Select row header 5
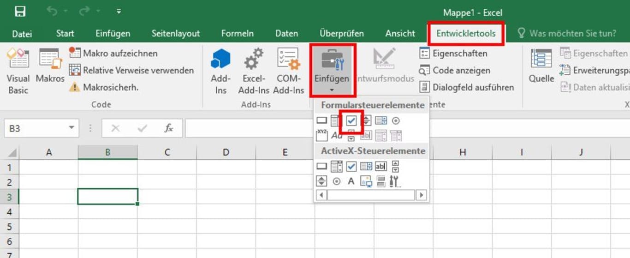This screenshot has width=630, height=258. point(10,227)
